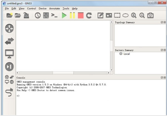Browse security devices in the sidebar

tap(9, 67)
